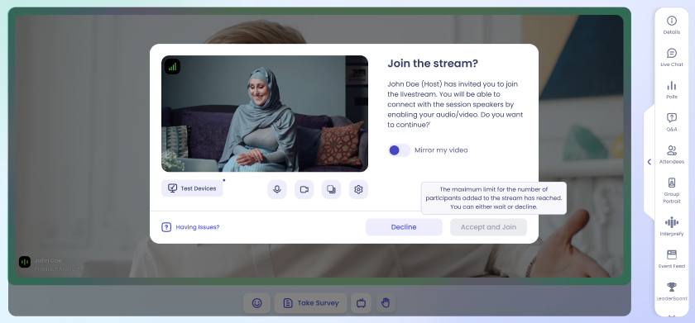Click the Decline button

pos(404,227)
